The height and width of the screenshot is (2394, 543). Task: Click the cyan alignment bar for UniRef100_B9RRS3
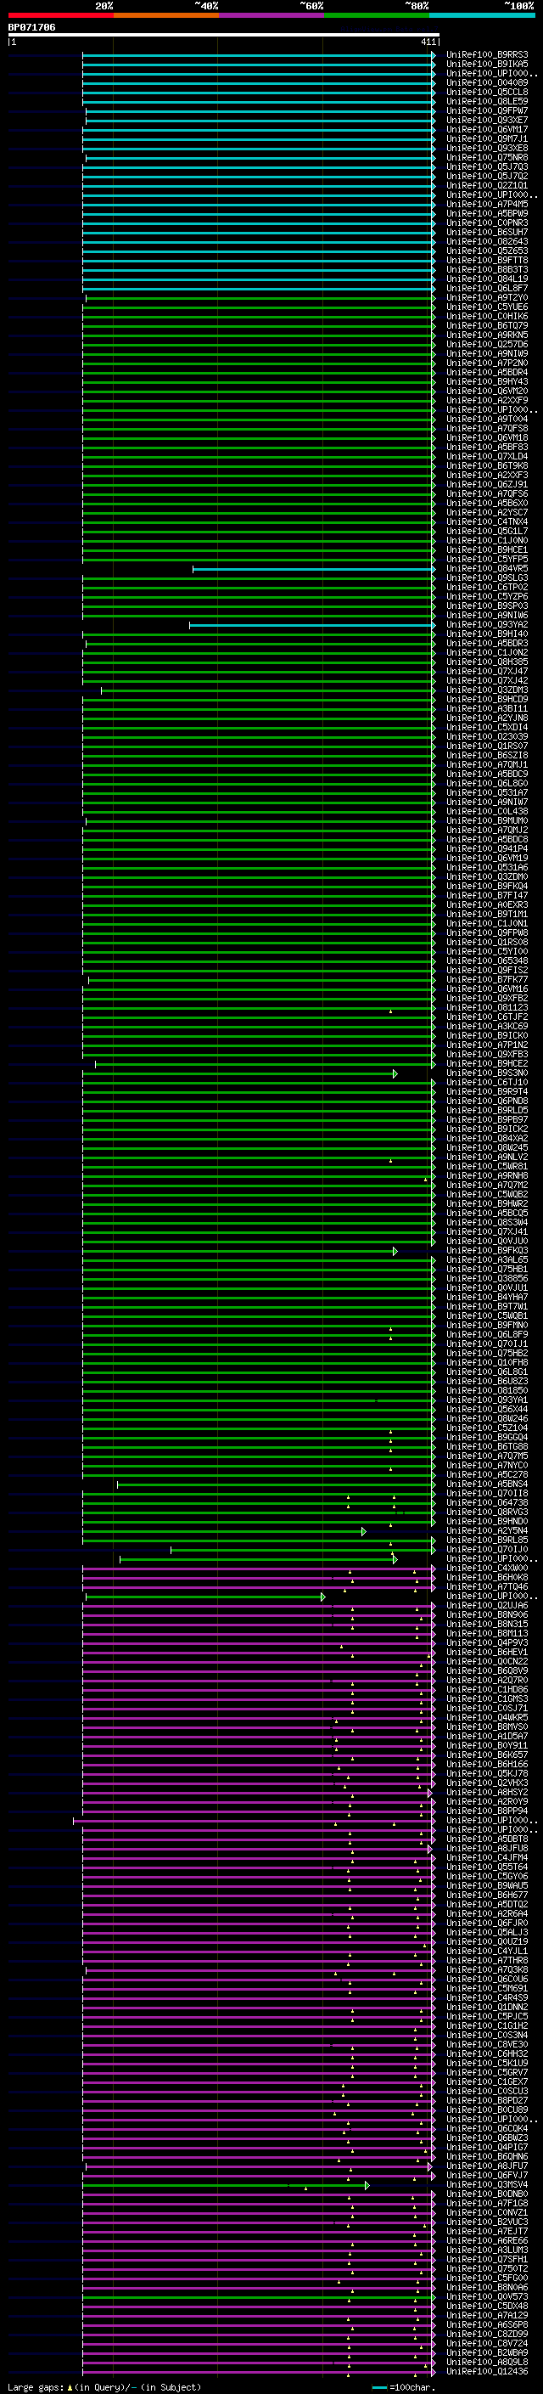tap(258, 55)
